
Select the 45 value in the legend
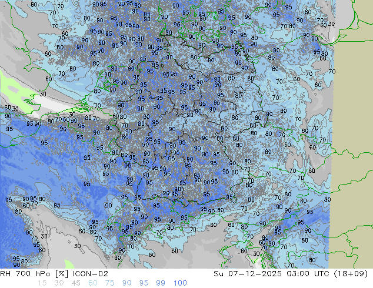[76, 283]
